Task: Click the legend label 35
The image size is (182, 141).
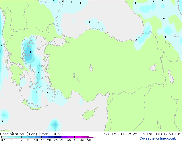Action: [69, 140]
